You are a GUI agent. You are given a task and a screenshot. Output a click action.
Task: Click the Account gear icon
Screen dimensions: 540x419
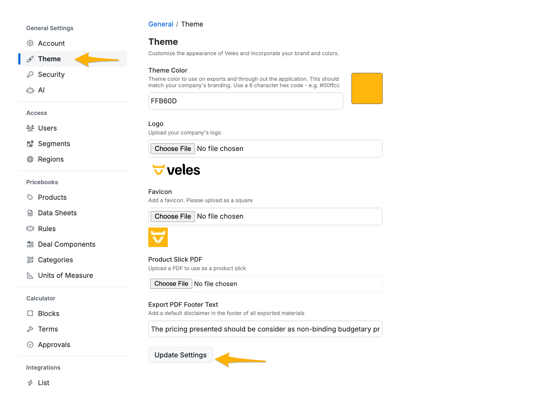pos(30,43)
